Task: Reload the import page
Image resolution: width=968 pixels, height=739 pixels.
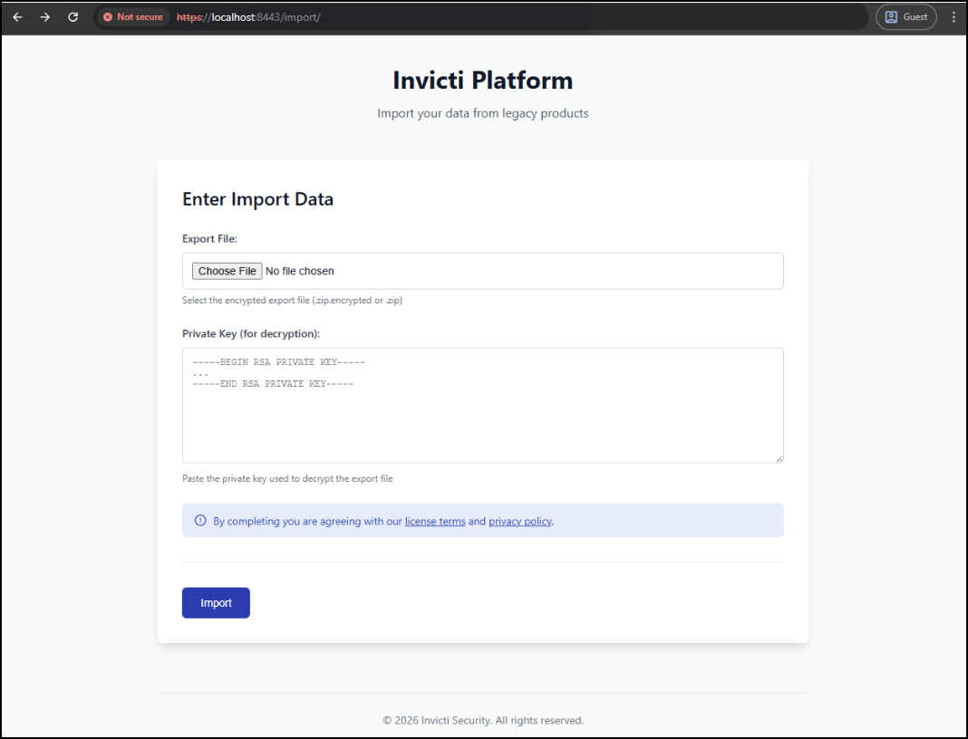Action: [73, 16]
